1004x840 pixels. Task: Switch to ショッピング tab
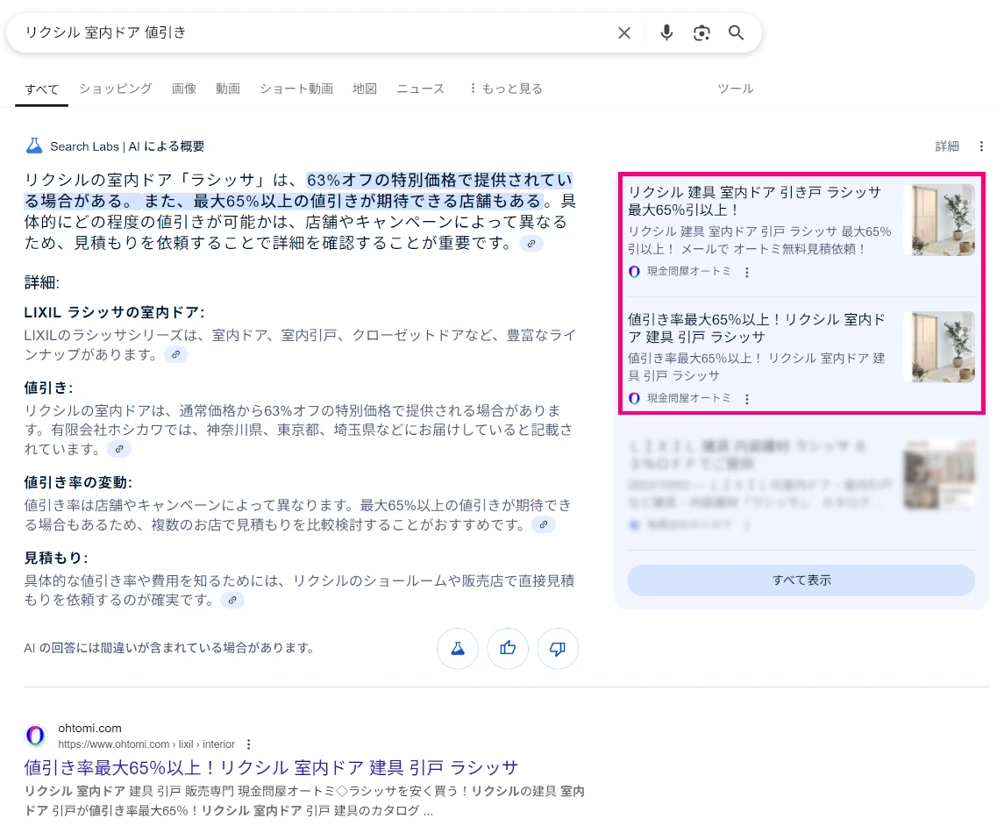click(115, 89)
